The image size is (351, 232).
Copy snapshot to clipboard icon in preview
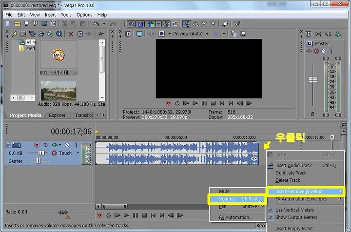(x=234, y=34)
